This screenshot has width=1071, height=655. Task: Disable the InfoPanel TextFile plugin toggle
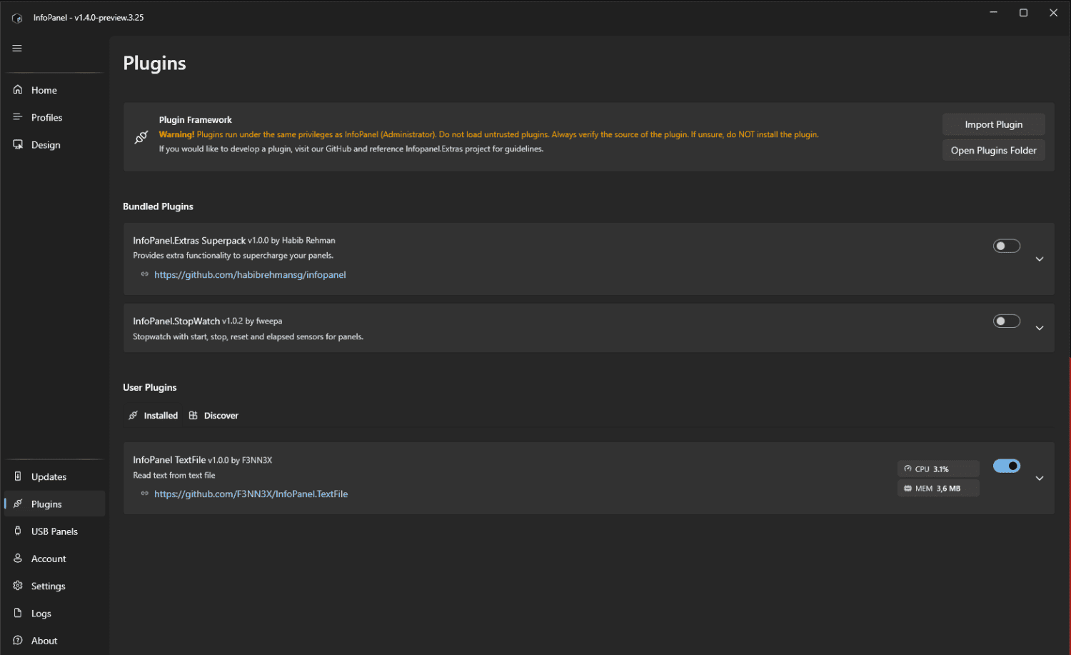click(1007, 466)
